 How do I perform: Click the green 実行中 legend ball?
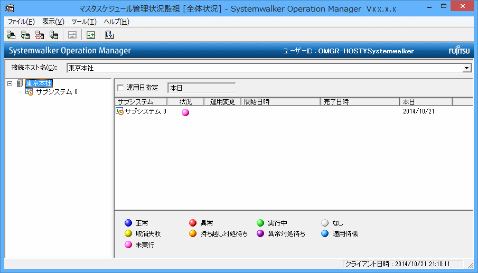pyautogui.click(x=260, y=223)
